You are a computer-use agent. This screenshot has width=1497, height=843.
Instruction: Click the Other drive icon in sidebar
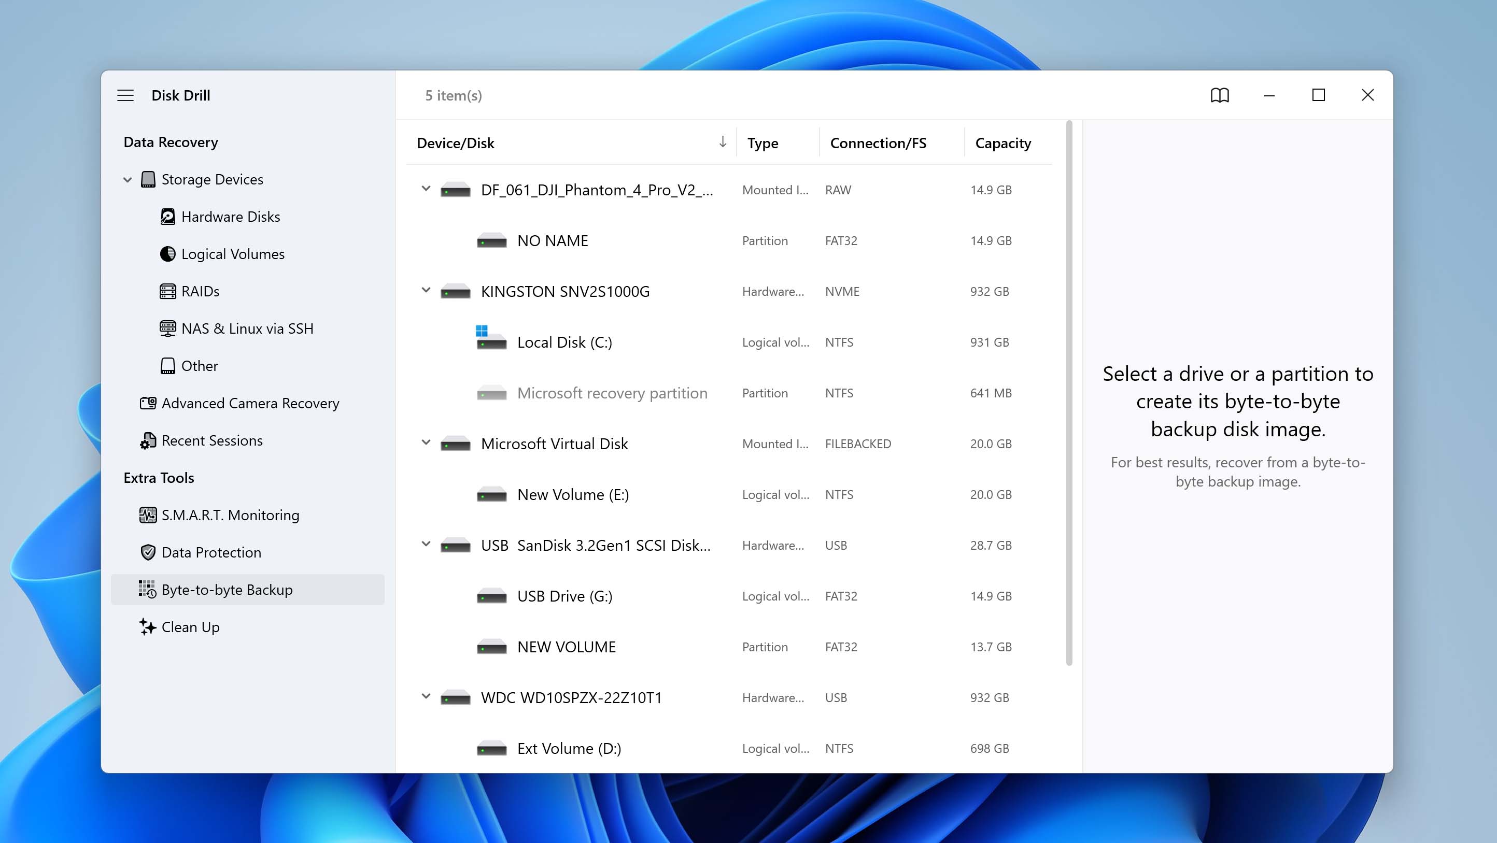pos(168,366)
